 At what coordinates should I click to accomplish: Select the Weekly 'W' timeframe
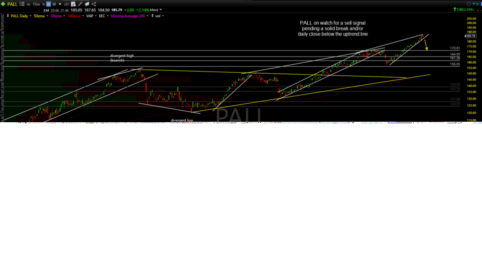point(54,5)
